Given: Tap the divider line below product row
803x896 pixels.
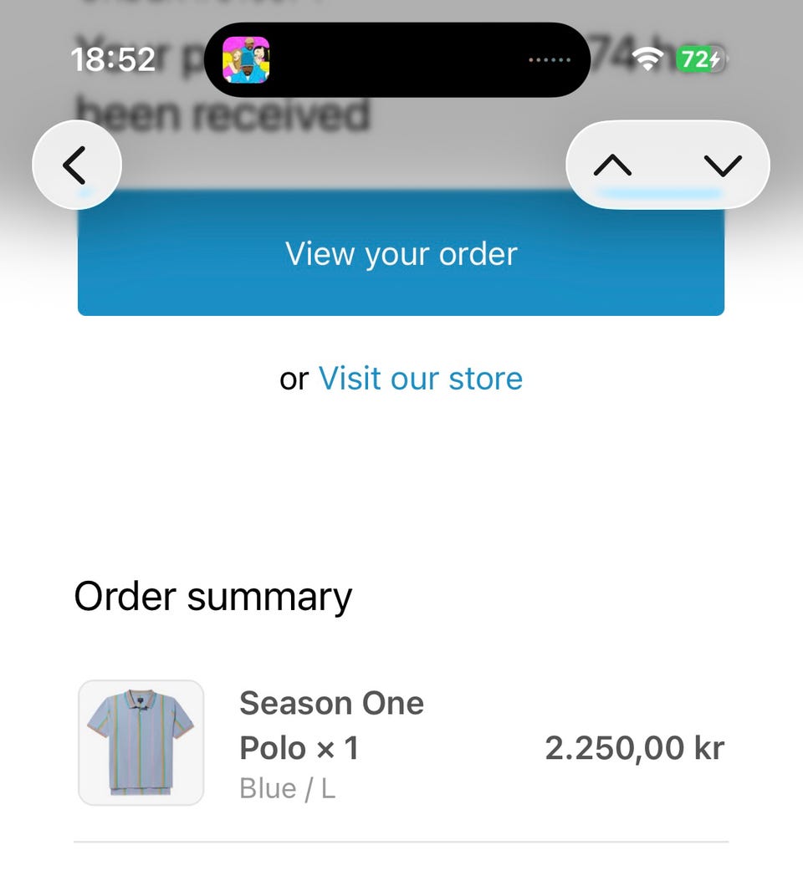Looking at the screenshot, I should (401, 841).
